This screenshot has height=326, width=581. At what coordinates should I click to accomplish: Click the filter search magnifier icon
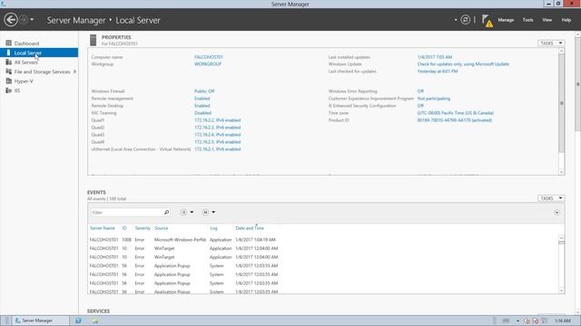[x=167, y=212]
